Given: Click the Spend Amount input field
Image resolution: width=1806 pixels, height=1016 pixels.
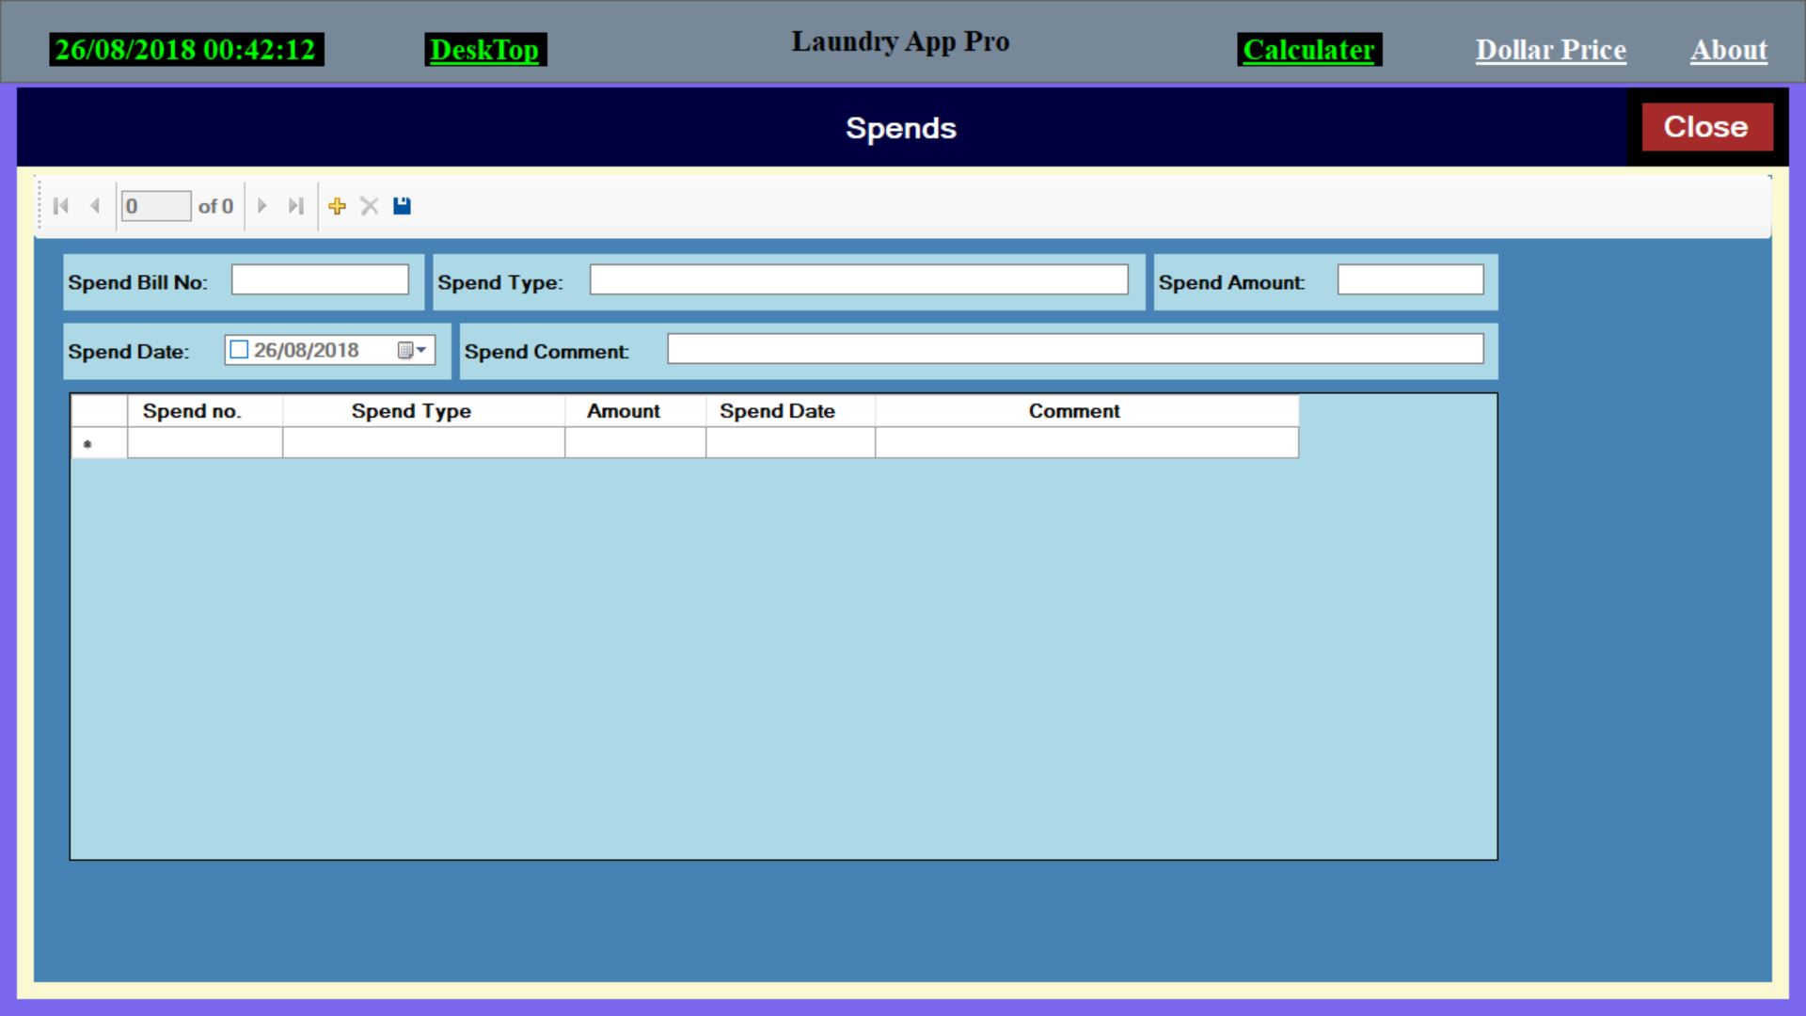Looking at the screenshot, I should (1411, 279).
